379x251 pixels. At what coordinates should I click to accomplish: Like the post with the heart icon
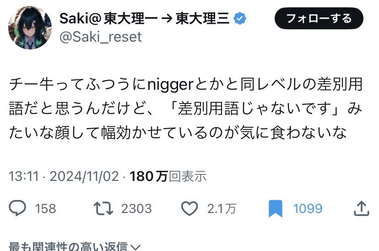(189, 208)
